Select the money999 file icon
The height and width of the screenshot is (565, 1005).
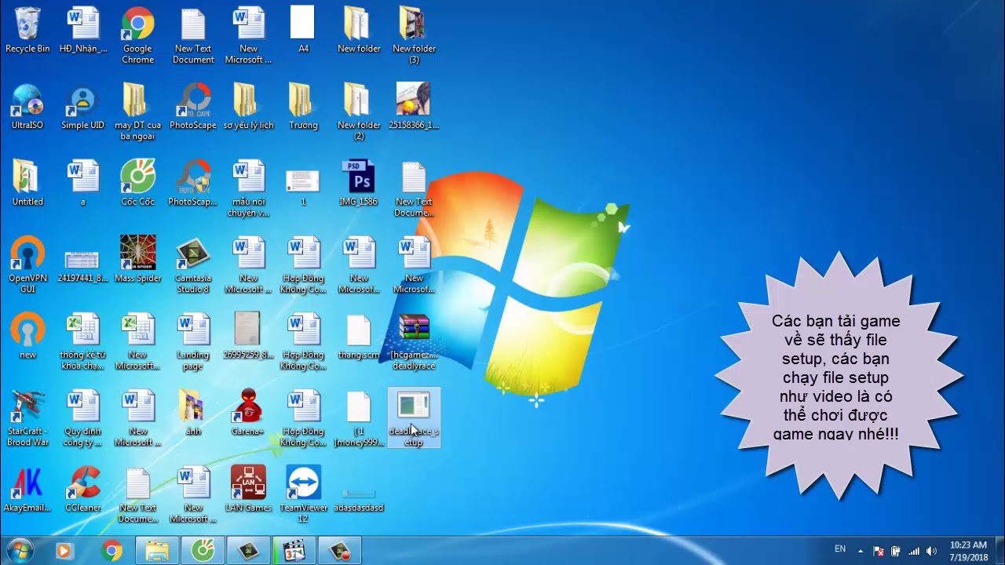359,418
